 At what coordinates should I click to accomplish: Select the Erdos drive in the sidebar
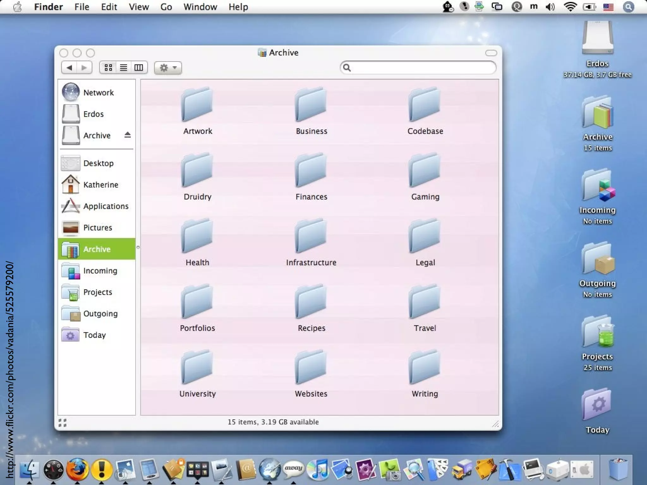click(97, 114)
